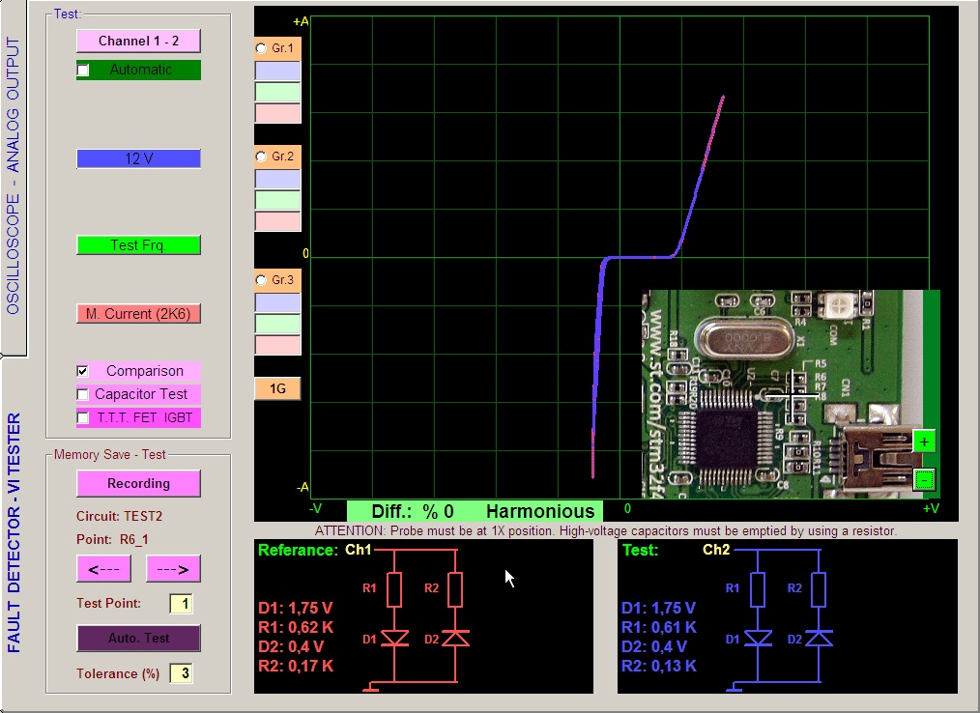Enable the Automatic checkbox

pos(83,71)
